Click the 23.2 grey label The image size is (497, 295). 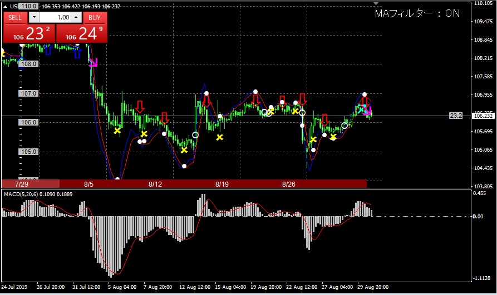point(456,116)
